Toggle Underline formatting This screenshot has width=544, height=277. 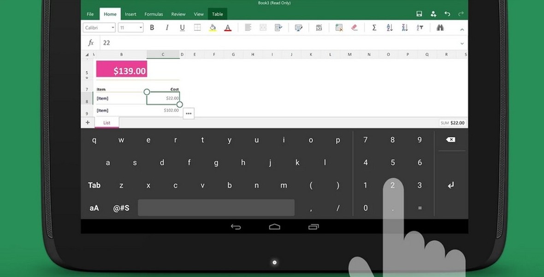[x=182, y=28]
